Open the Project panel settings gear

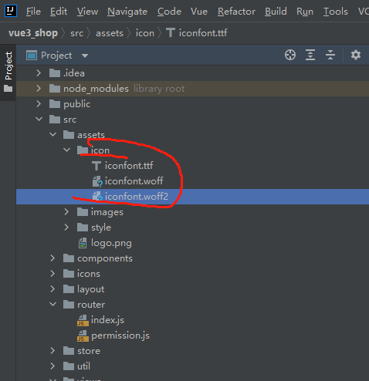[x=356, y=55]
